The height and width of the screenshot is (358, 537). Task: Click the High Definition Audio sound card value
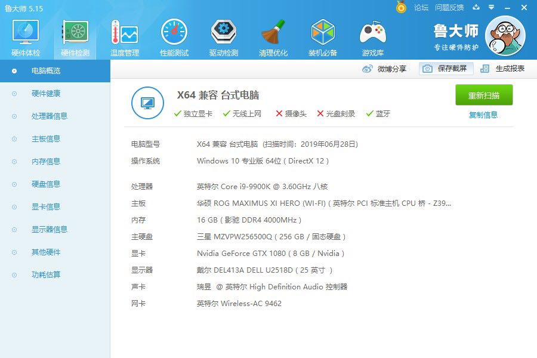tap(272, 287)
